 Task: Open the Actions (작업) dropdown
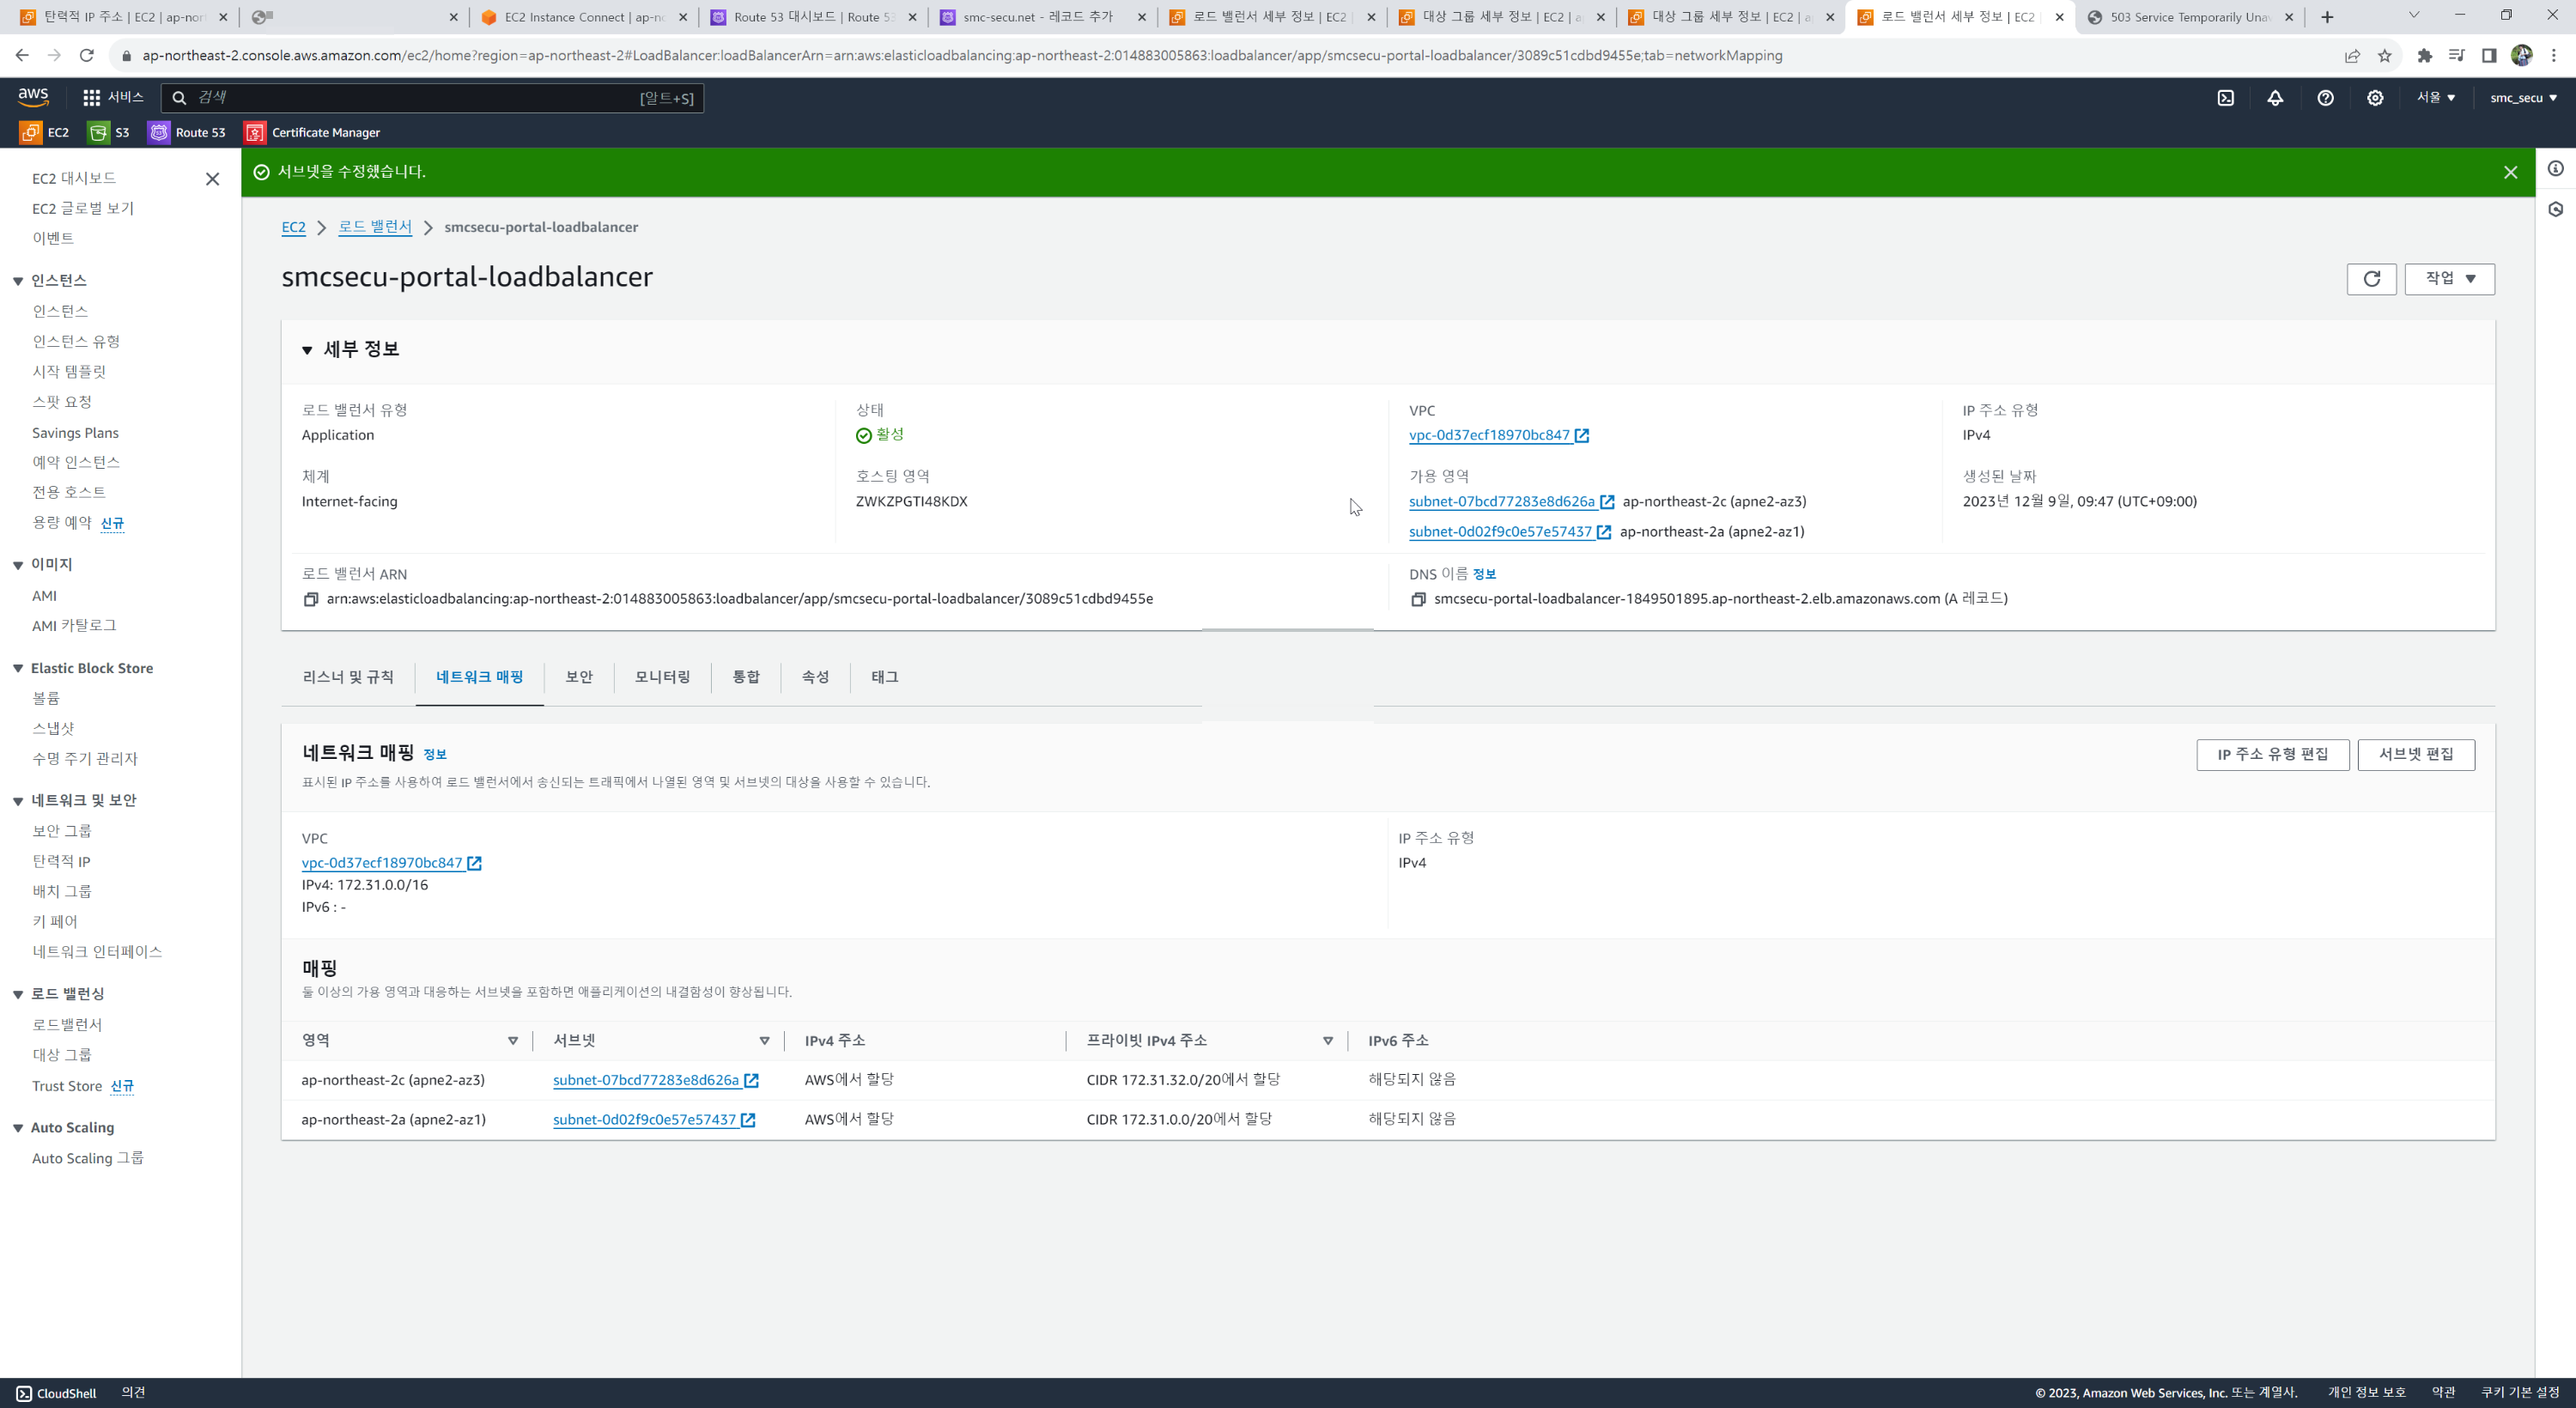coord(2449,279)
